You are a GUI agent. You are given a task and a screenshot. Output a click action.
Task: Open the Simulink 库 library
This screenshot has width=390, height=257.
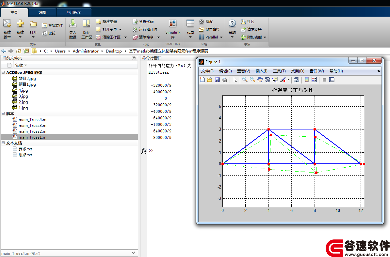click(x=173, y=29)
